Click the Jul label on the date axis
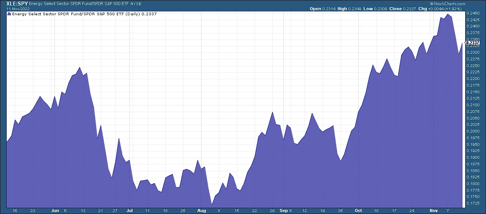This screenshot has height=214, width=486. (x=129, y=210)
